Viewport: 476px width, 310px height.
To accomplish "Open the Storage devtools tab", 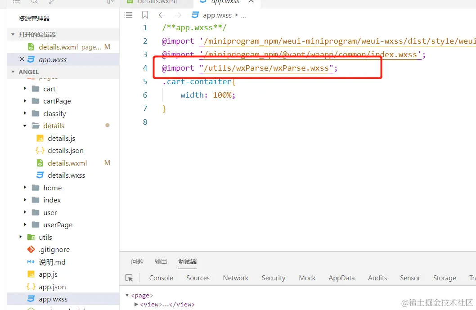I will point(445,278).
